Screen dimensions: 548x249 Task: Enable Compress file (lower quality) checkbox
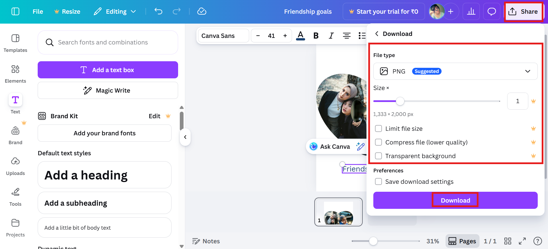tap(378, 142)
